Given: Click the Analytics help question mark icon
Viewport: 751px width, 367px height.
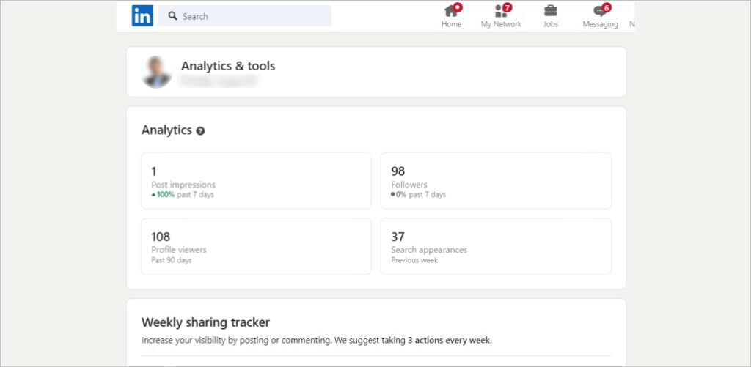Looking at the screenshot, I should click(x=200, y=130).
